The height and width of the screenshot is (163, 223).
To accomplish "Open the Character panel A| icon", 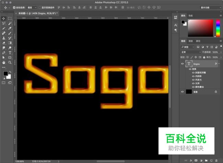I will pyautogui.click(x=176, y=25).
